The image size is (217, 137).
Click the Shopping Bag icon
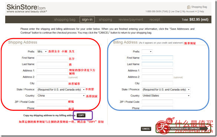pos(189,7)
